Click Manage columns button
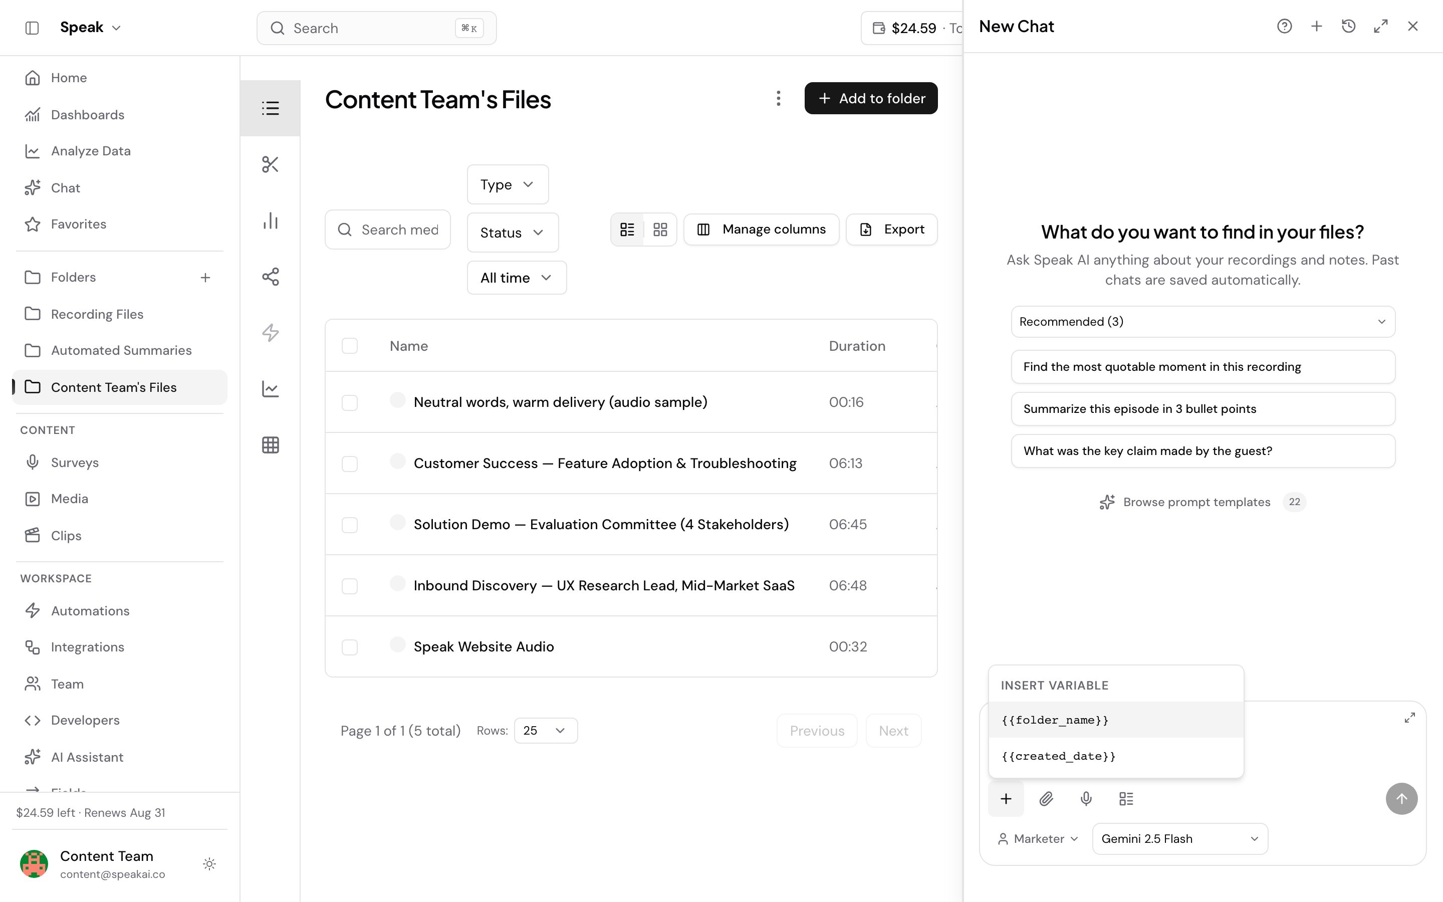 point(761,230)
